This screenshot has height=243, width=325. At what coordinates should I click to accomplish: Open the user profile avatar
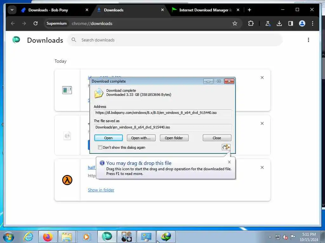click(302, 23)
